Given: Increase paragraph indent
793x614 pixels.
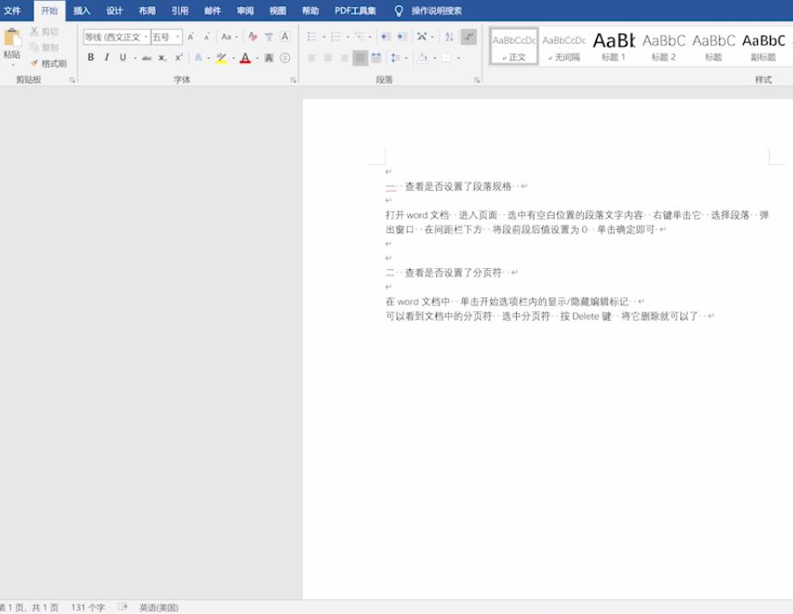Looking at the screenshot, I should pos(402,36).
